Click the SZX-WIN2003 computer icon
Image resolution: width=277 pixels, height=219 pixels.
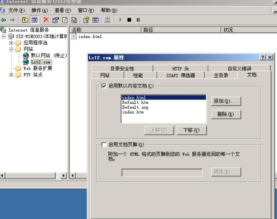pos(11,37)
